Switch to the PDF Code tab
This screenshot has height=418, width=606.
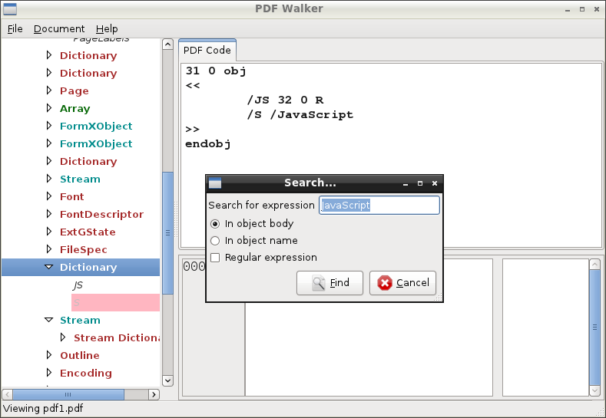pos(207,51)
